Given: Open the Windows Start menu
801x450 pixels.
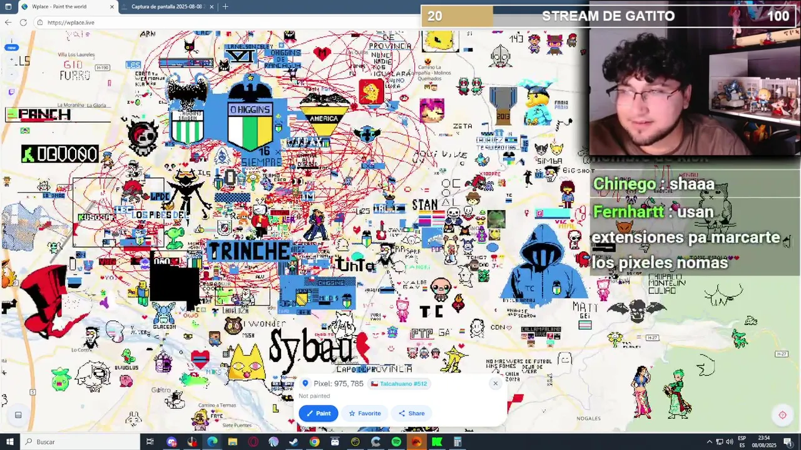Looking at the screenshot, I should tap(9, 442).
